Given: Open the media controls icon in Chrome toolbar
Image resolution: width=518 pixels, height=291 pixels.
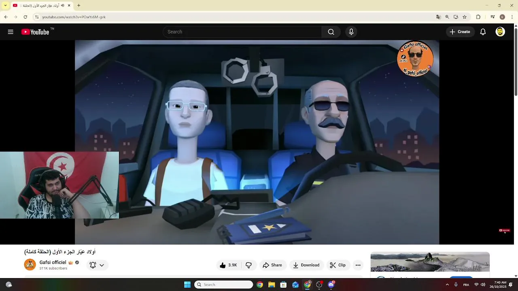Looking at the screenshot, I should click(493, 17).
